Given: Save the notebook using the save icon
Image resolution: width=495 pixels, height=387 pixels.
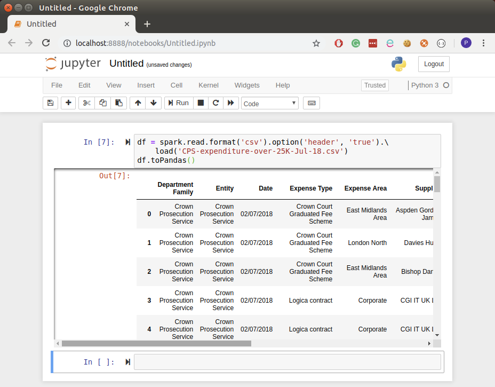Looking at the screenshot, I should point(50,102).
